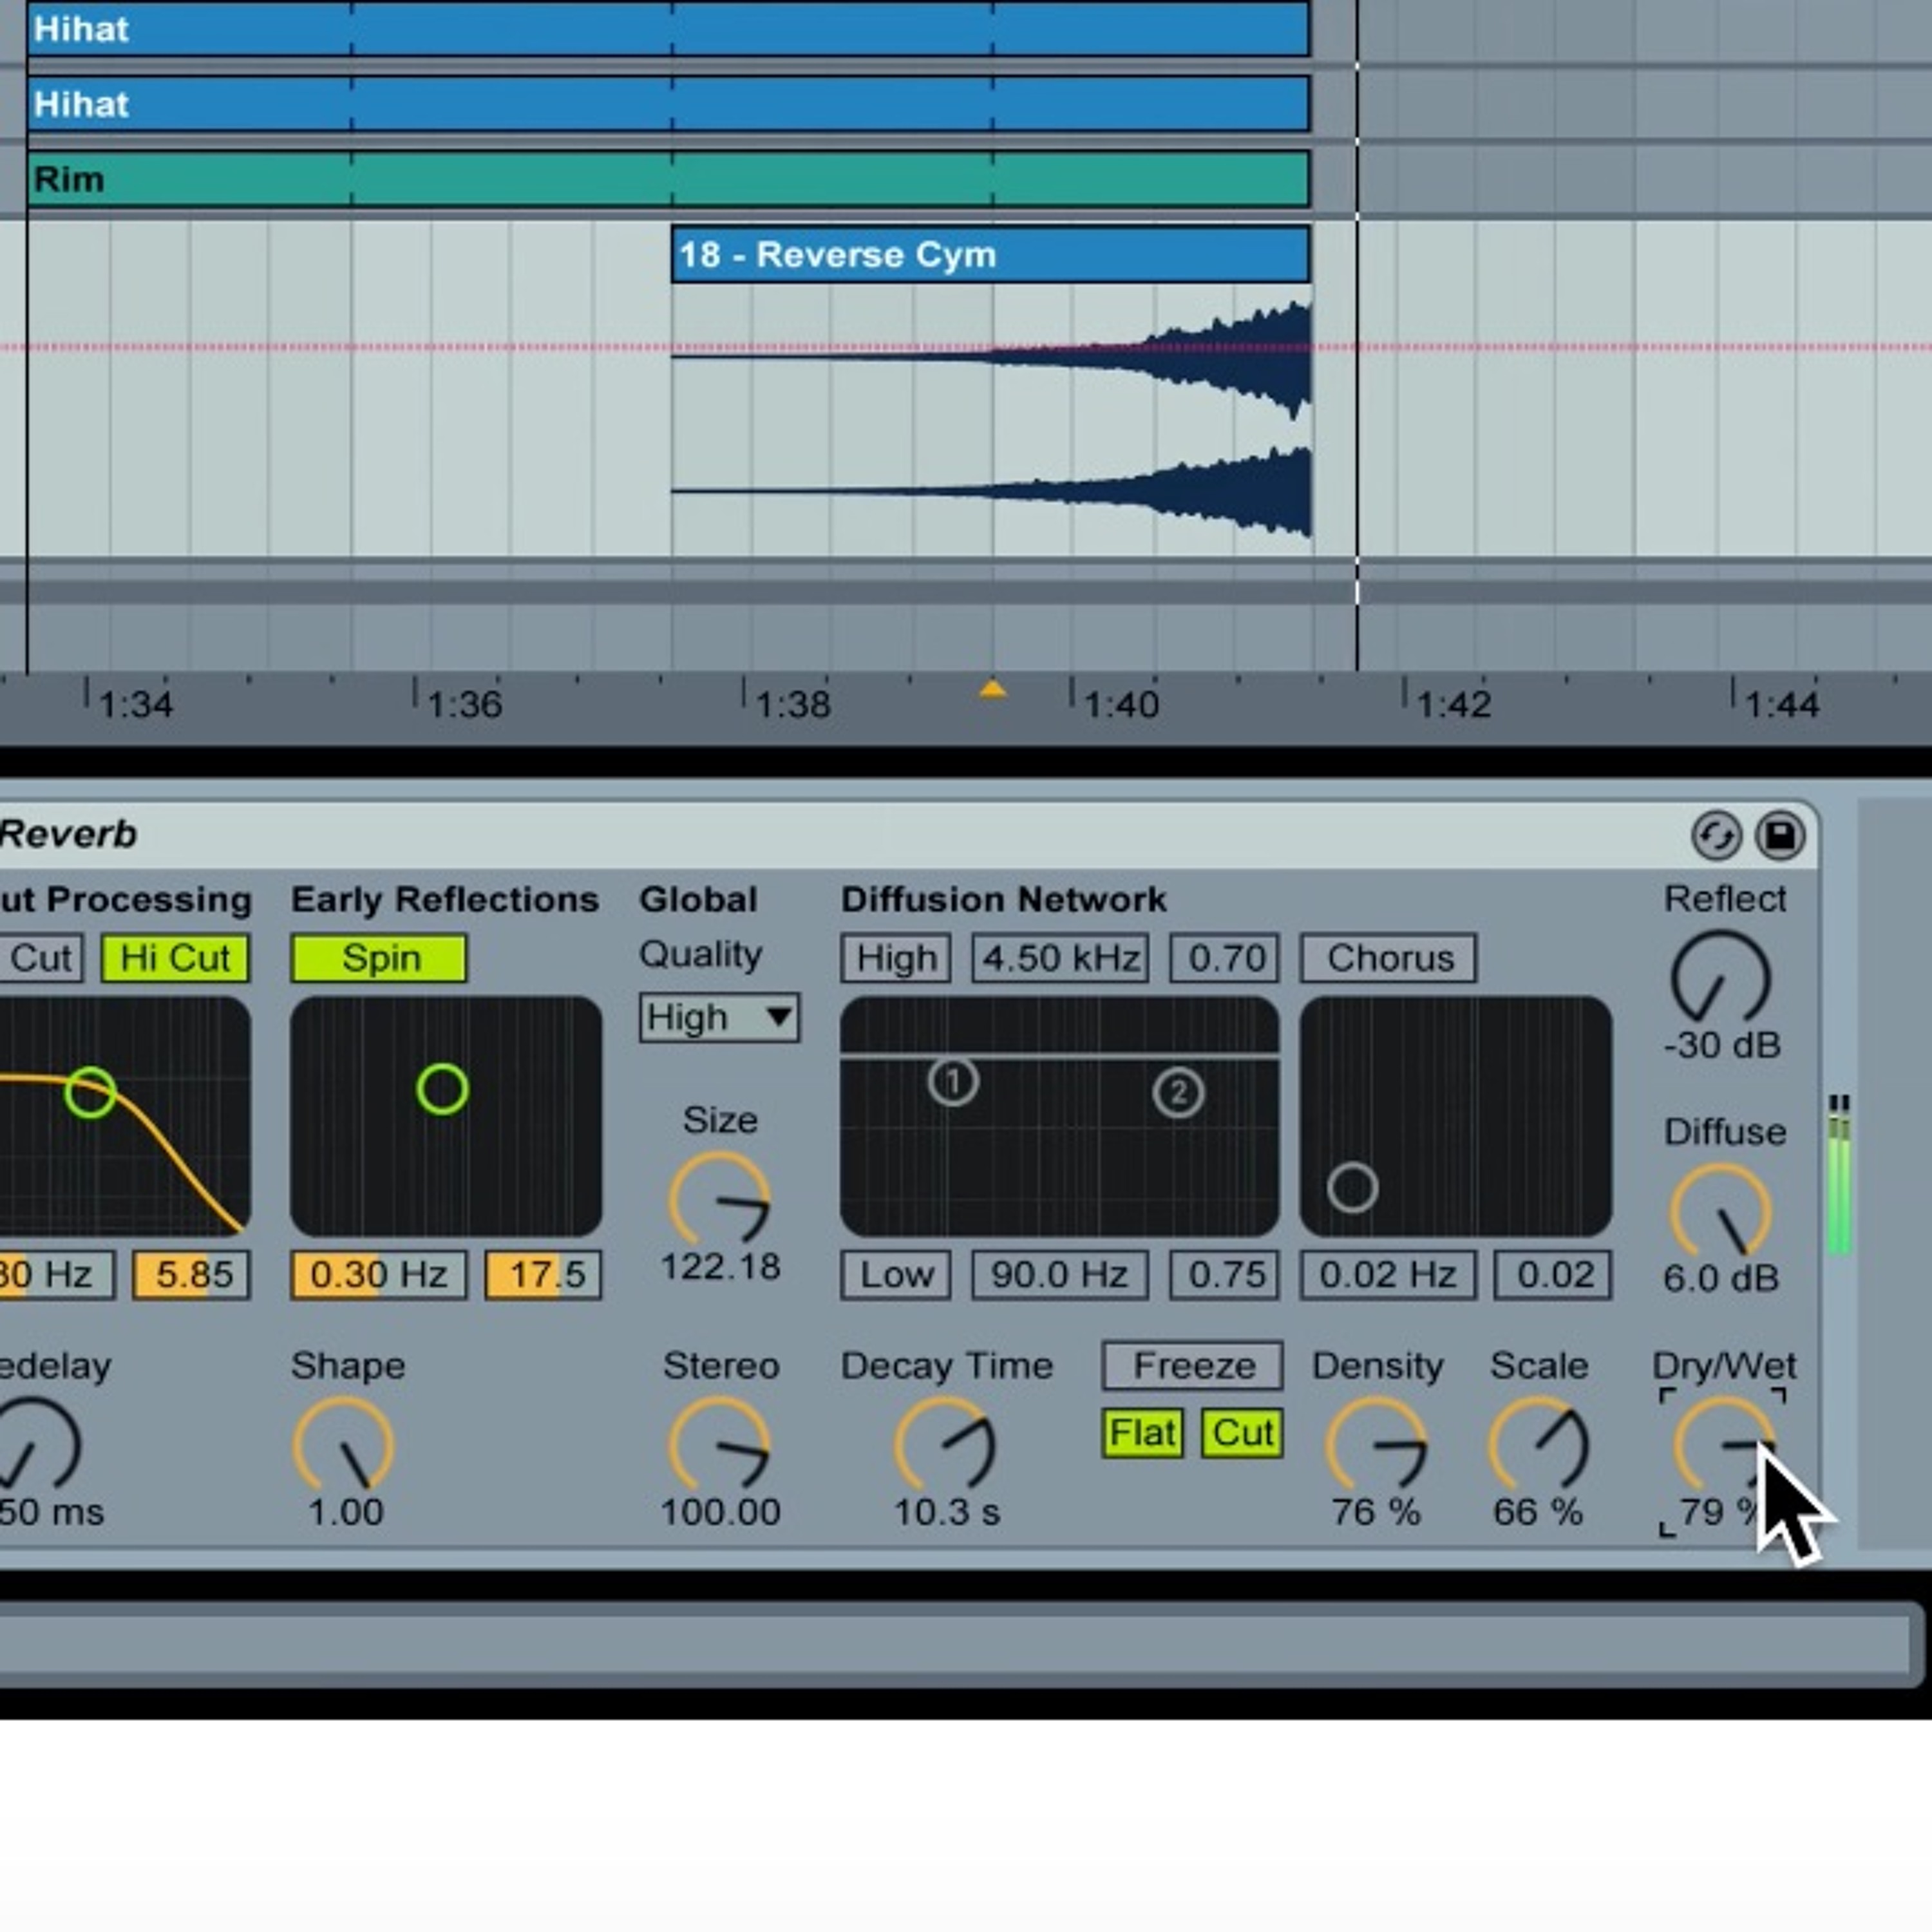Click handle 2 in Diffusion Network display

coord(1178,1092)
